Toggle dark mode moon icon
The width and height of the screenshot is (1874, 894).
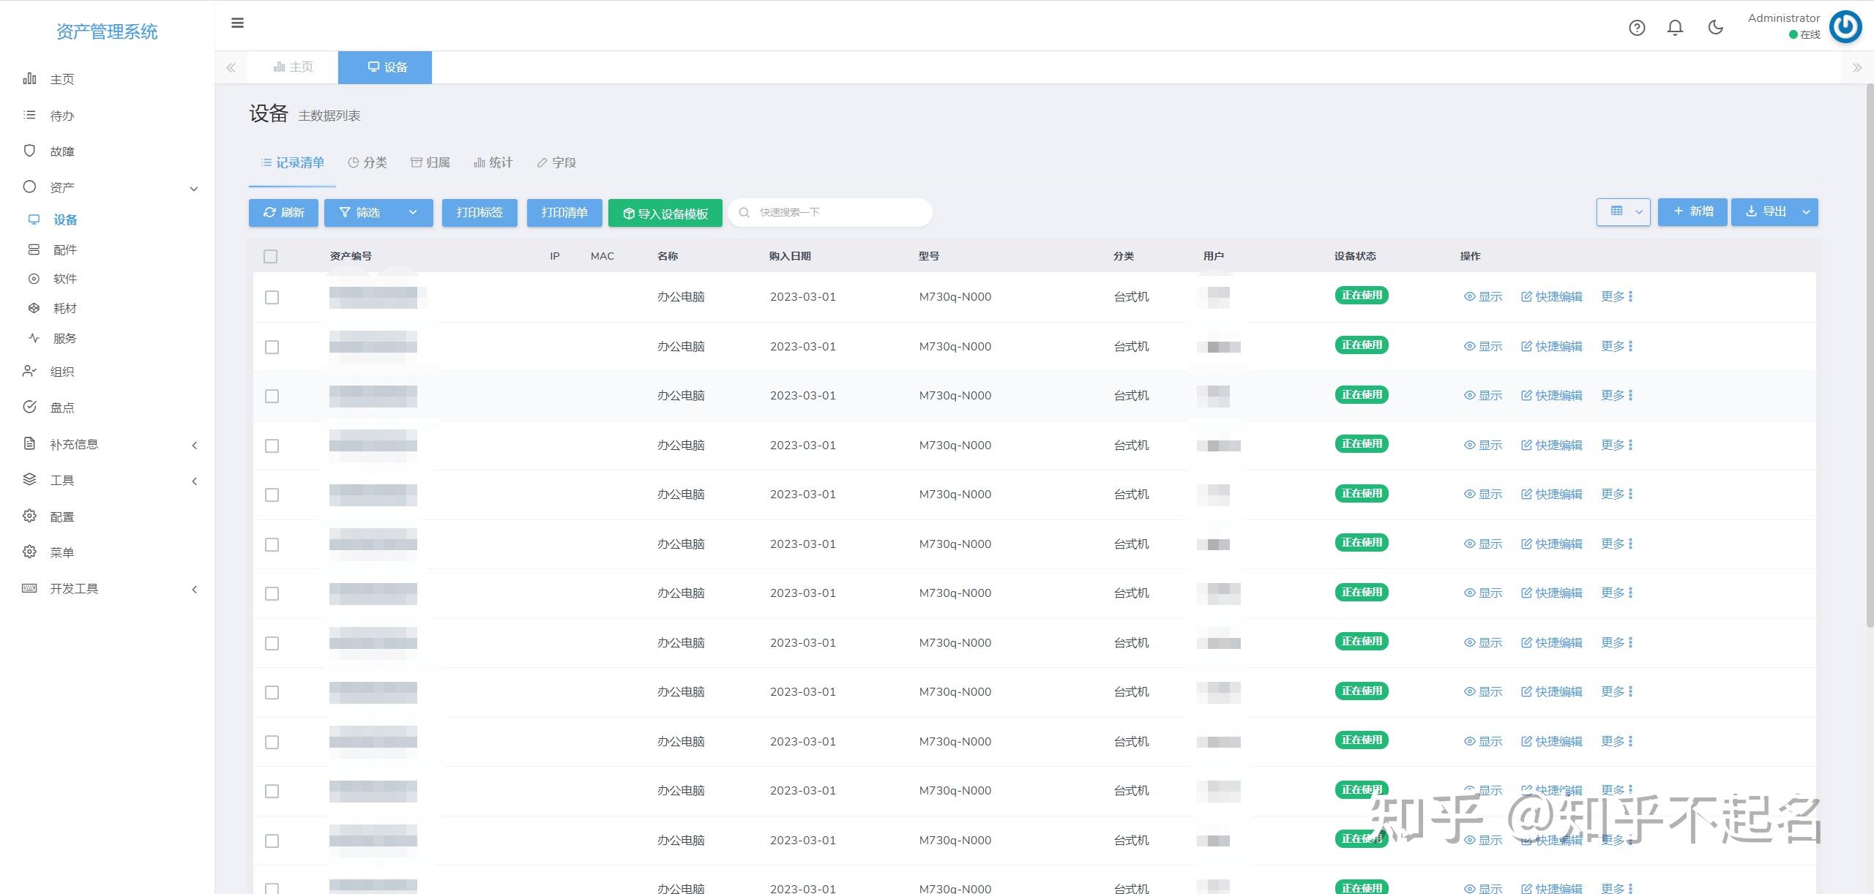(x=1715, y=28)
